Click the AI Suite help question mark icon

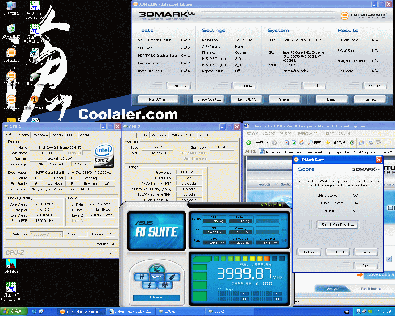click(266, 205)
